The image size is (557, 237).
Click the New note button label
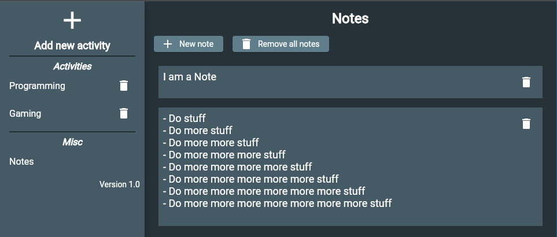pos(196,44)
